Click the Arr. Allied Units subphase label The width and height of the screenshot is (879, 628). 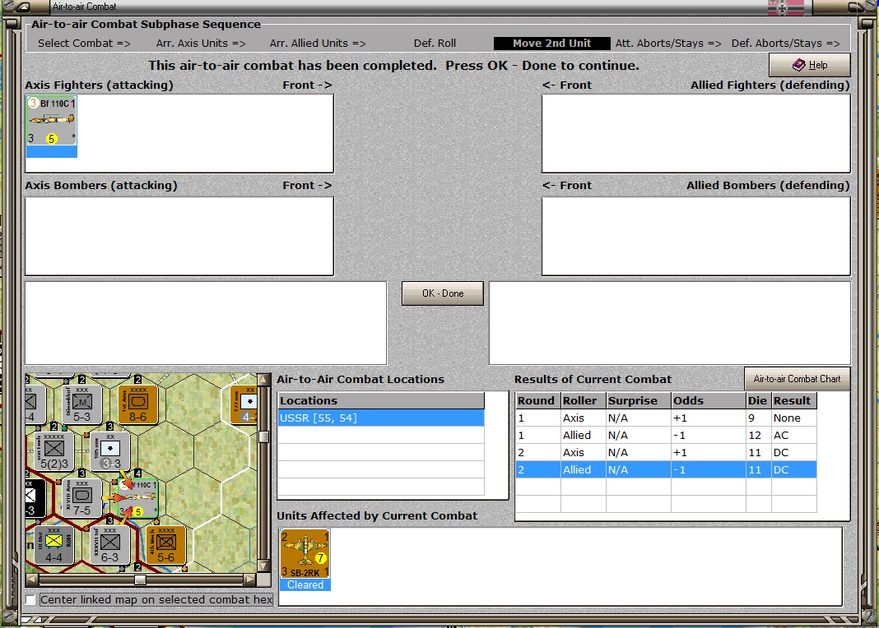click(x=318, y=43)
